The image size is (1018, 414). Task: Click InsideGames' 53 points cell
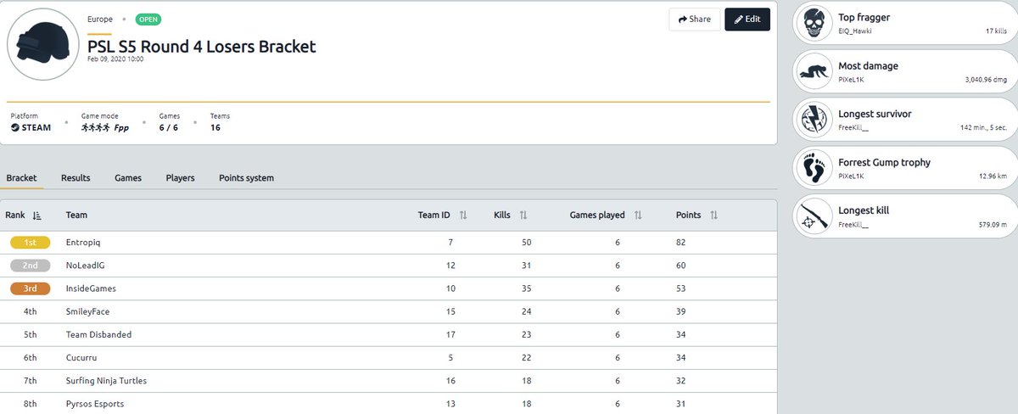(681, 288)
